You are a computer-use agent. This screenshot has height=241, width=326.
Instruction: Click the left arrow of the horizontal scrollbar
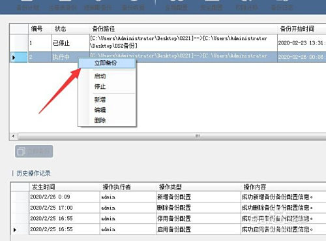coord(13,137)
